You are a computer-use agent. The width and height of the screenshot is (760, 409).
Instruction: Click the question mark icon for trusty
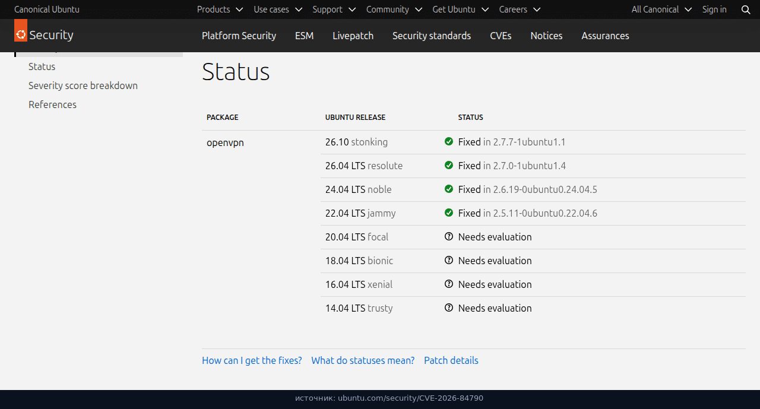tap(449, 308)
